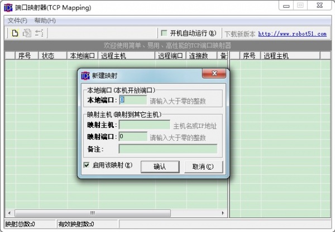
Task: Focus the 本地端口 input field
Action: click(133, 100)
